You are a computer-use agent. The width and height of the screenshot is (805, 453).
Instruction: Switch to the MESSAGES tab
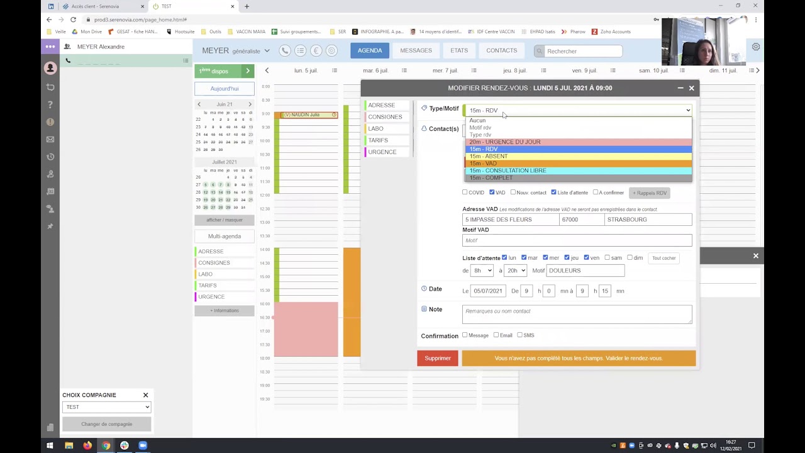coord(416,50)
